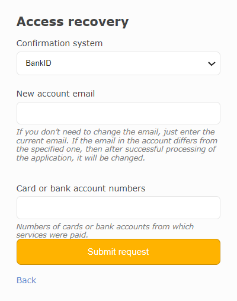Select the BankID value in combo box
Screen dimensions: 237x301
tap(39, 63)
